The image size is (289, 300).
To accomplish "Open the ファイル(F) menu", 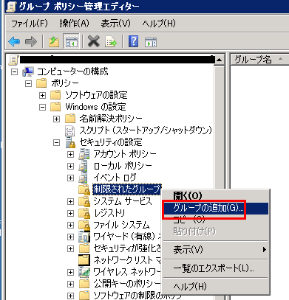I will (30, 24).
